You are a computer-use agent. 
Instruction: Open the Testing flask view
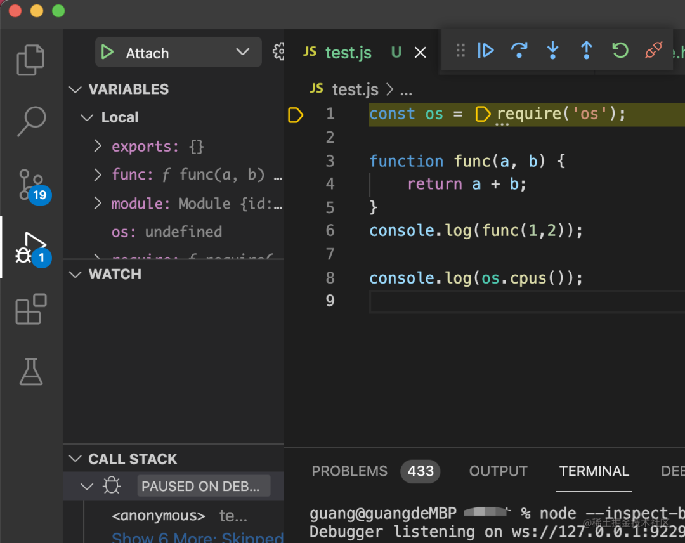[31, 372]
